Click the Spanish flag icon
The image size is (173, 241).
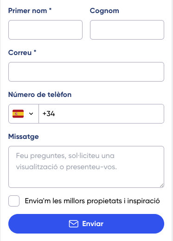18,114
